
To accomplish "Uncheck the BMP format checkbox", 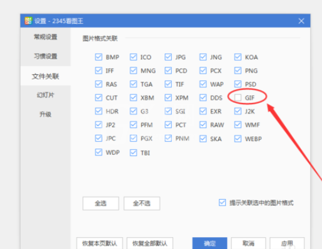I will click(x=99, y=57).
